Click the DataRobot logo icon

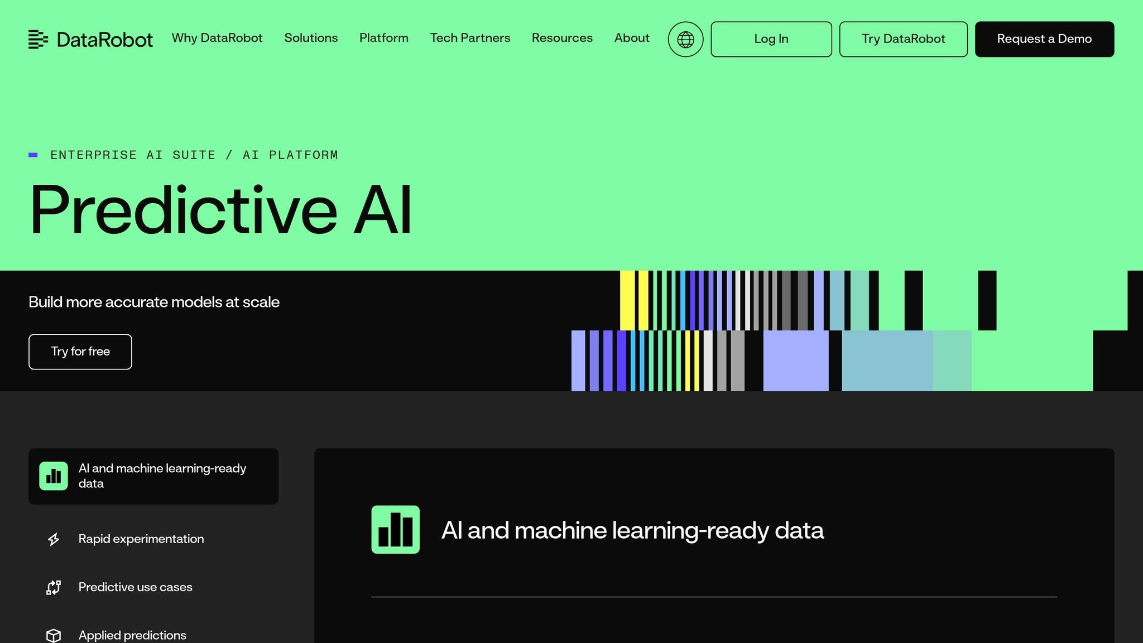coord(39,39)
